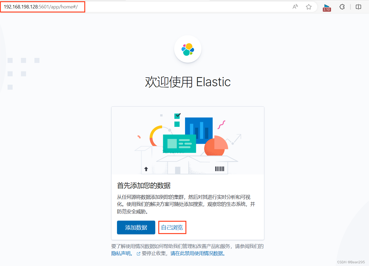
Task: Open the Read aloud icon
Action: (295, 7)
